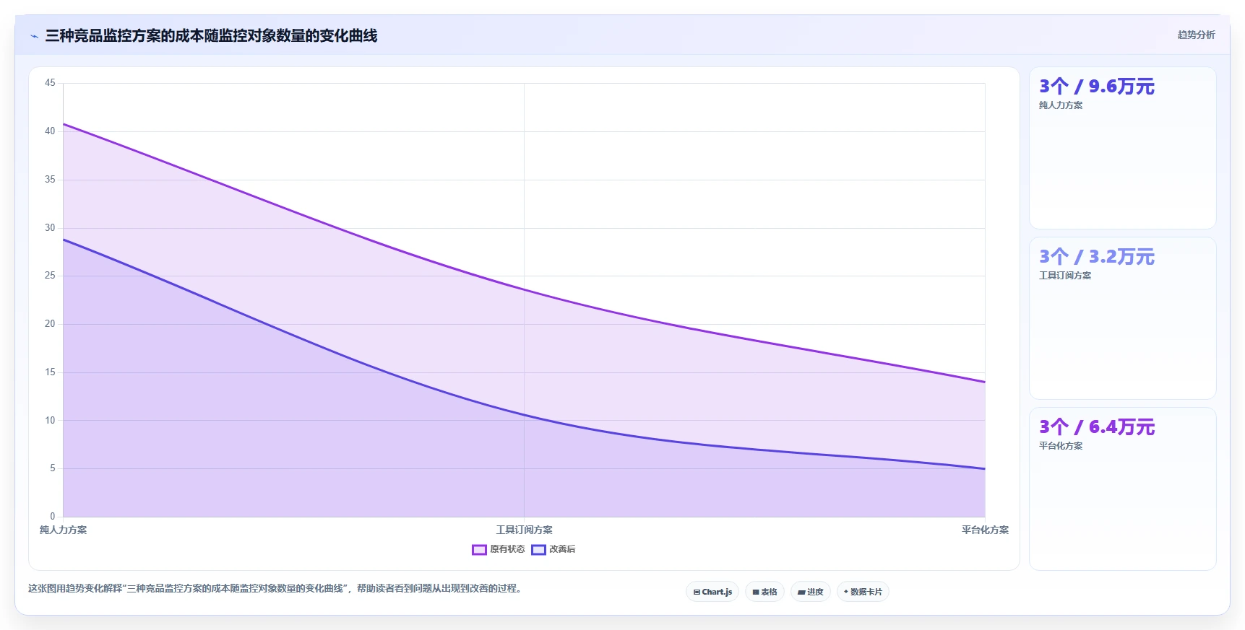Toggle the 改善后 legend series
This screenshot has height=630, width=1245.
[x=553, y=549]
